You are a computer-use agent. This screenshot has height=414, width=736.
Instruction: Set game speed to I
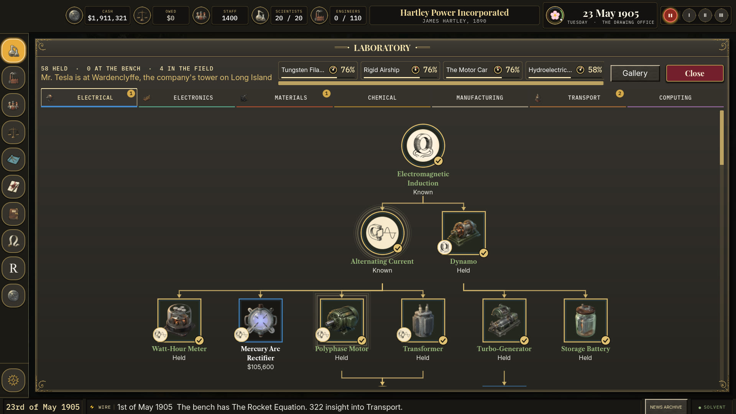pos(689,16)
